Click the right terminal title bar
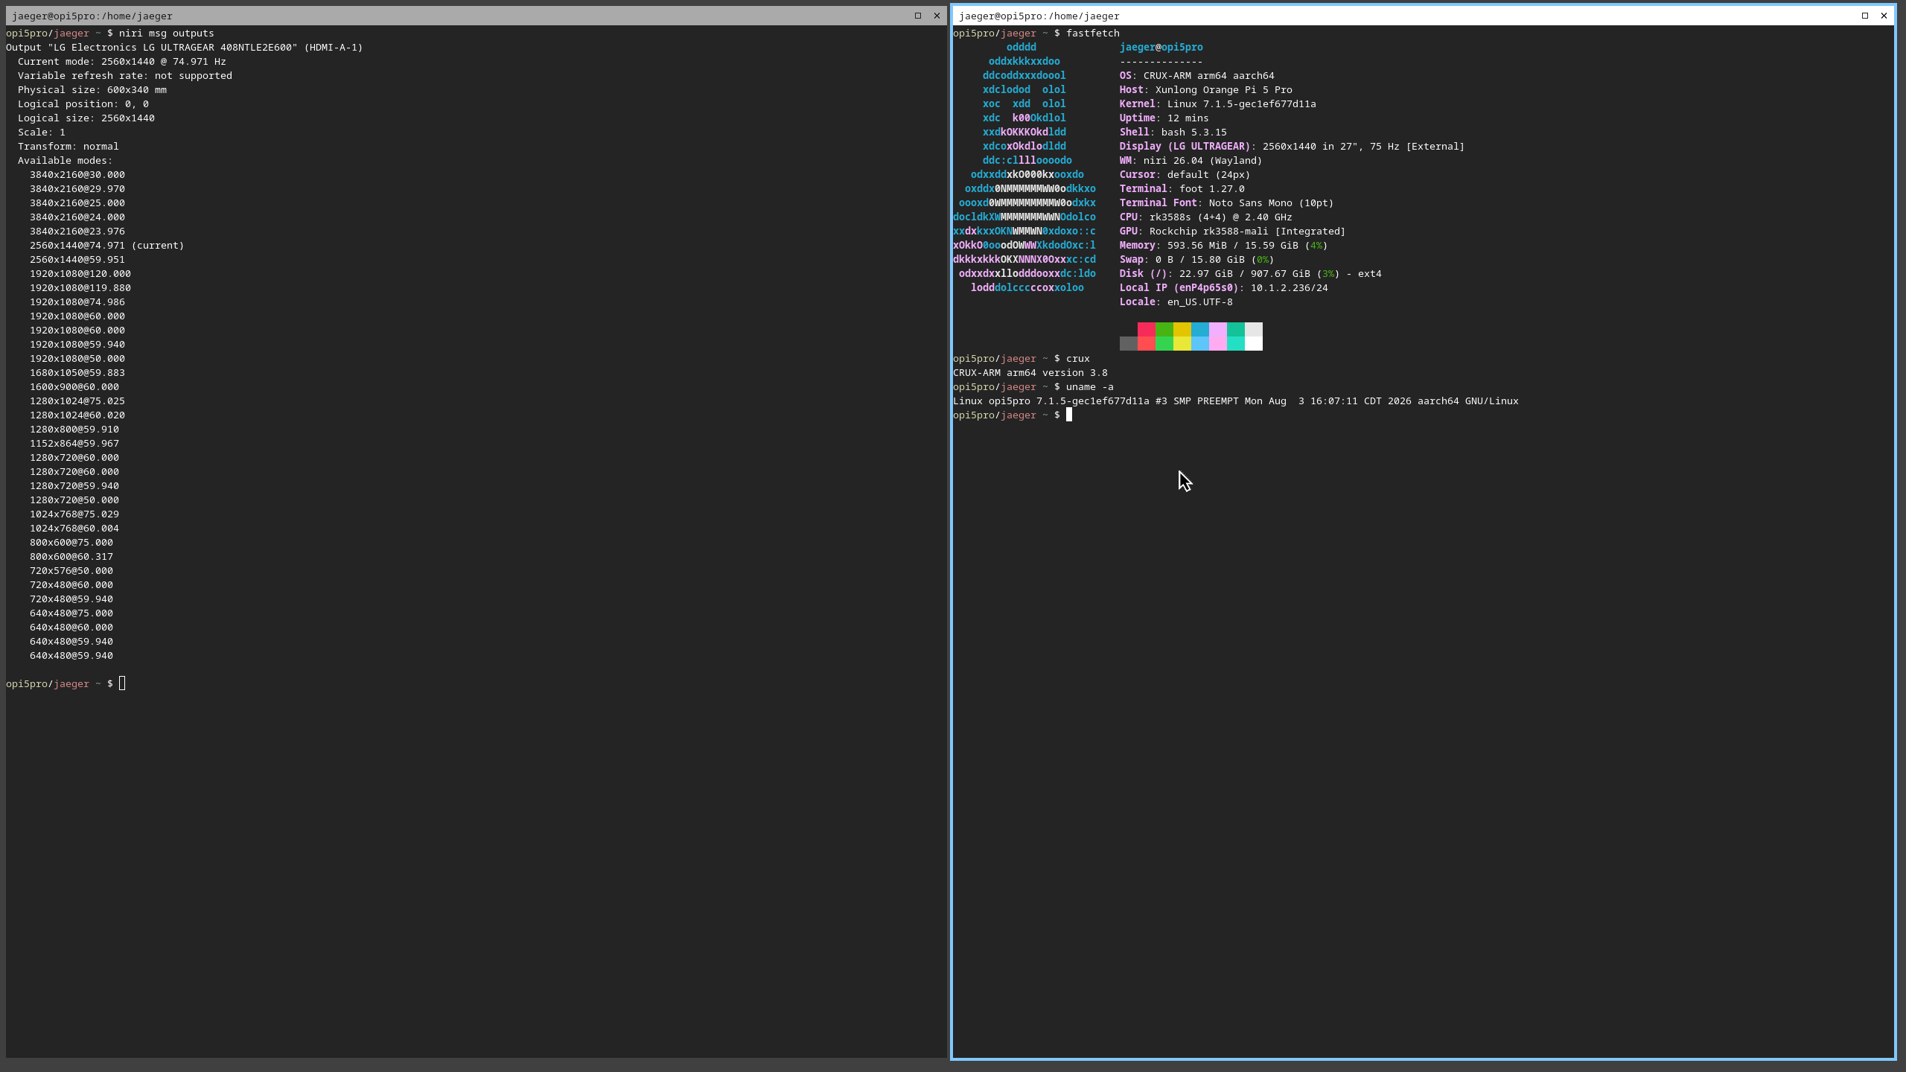The height and width of the screenshot is (1072, 1906). point(1424,16)
